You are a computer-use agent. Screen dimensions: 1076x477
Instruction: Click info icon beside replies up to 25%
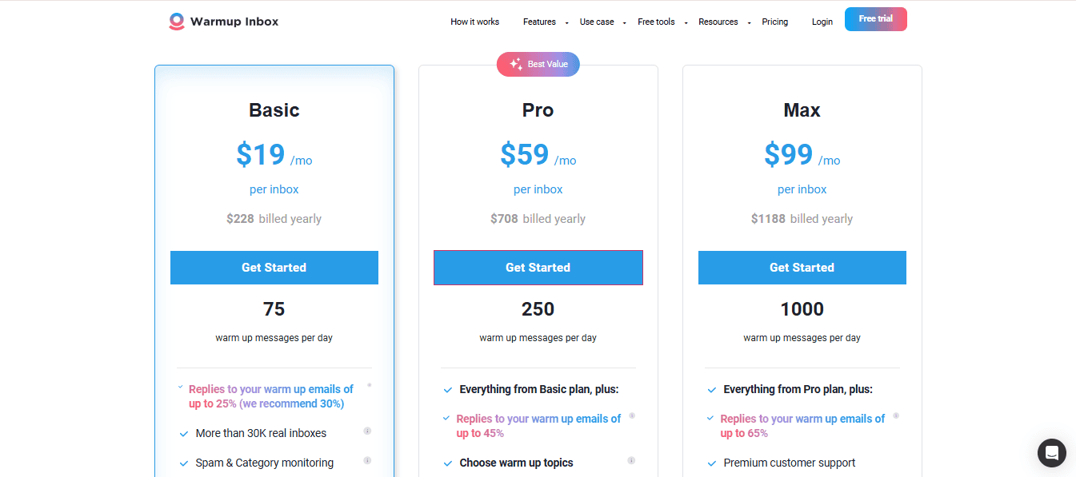369,384
